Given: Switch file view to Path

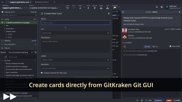Looking at the screenshot, I should click(x=147, y=46).
